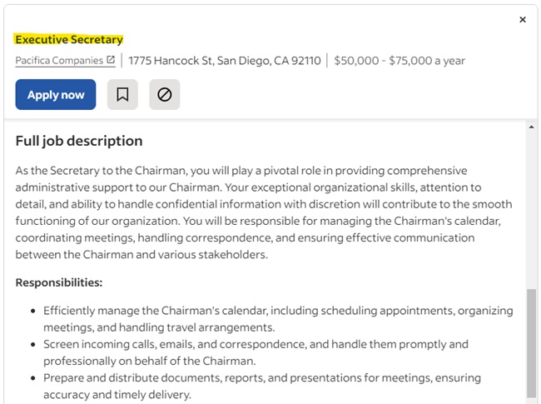
Task: Save the job with the bookmark icon
Action: pyautogui.click(x=122, y=95)
